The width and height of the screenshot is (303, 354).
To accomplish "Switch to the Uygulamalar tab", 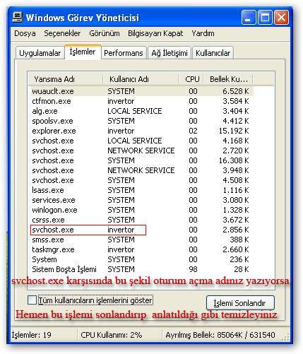I will click(x=40, y=53).
